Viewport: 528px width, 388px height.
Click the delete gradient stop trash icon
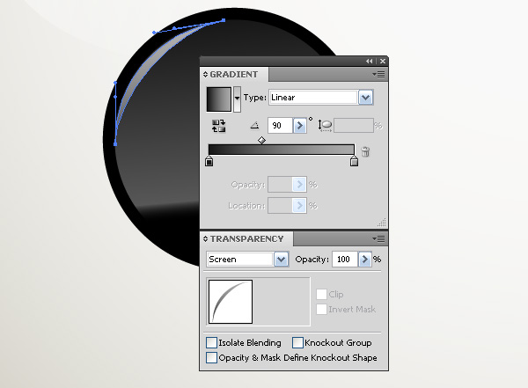(x=365, y=152)
